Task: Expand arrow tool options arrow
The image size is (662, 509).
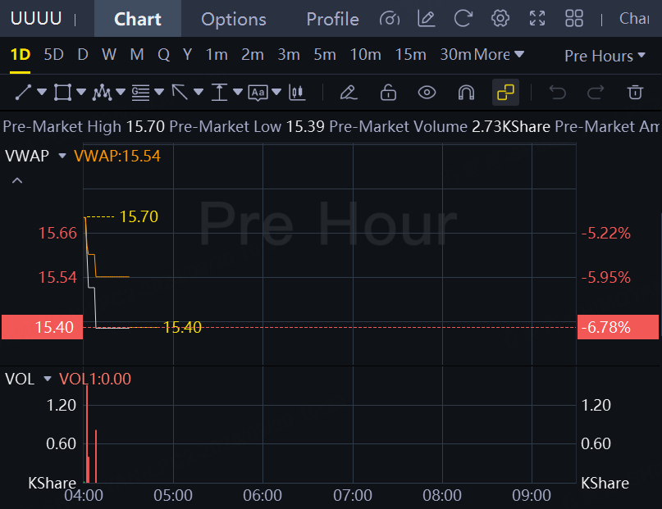Action: (199, 92)
